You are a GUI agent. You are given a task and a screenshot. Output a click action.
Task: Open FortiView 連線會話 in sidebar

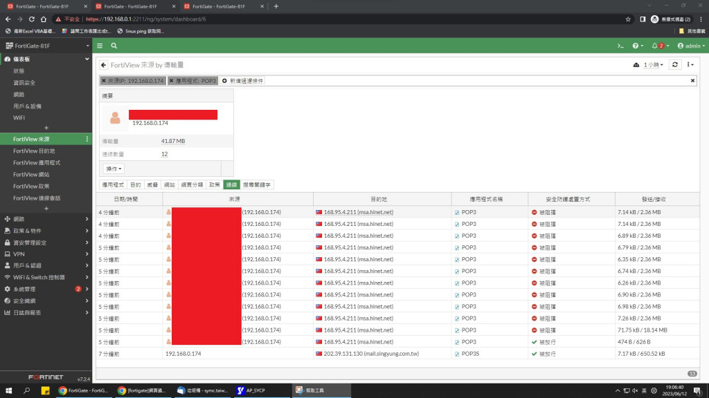(x=37, y=198)
